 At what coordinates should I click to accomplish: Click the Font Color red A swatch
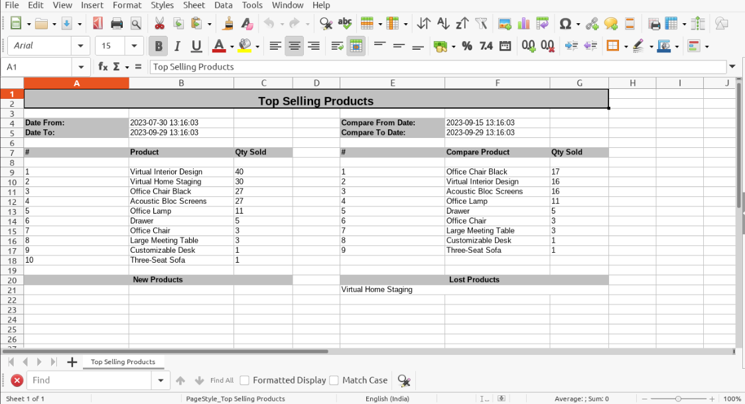219,46
